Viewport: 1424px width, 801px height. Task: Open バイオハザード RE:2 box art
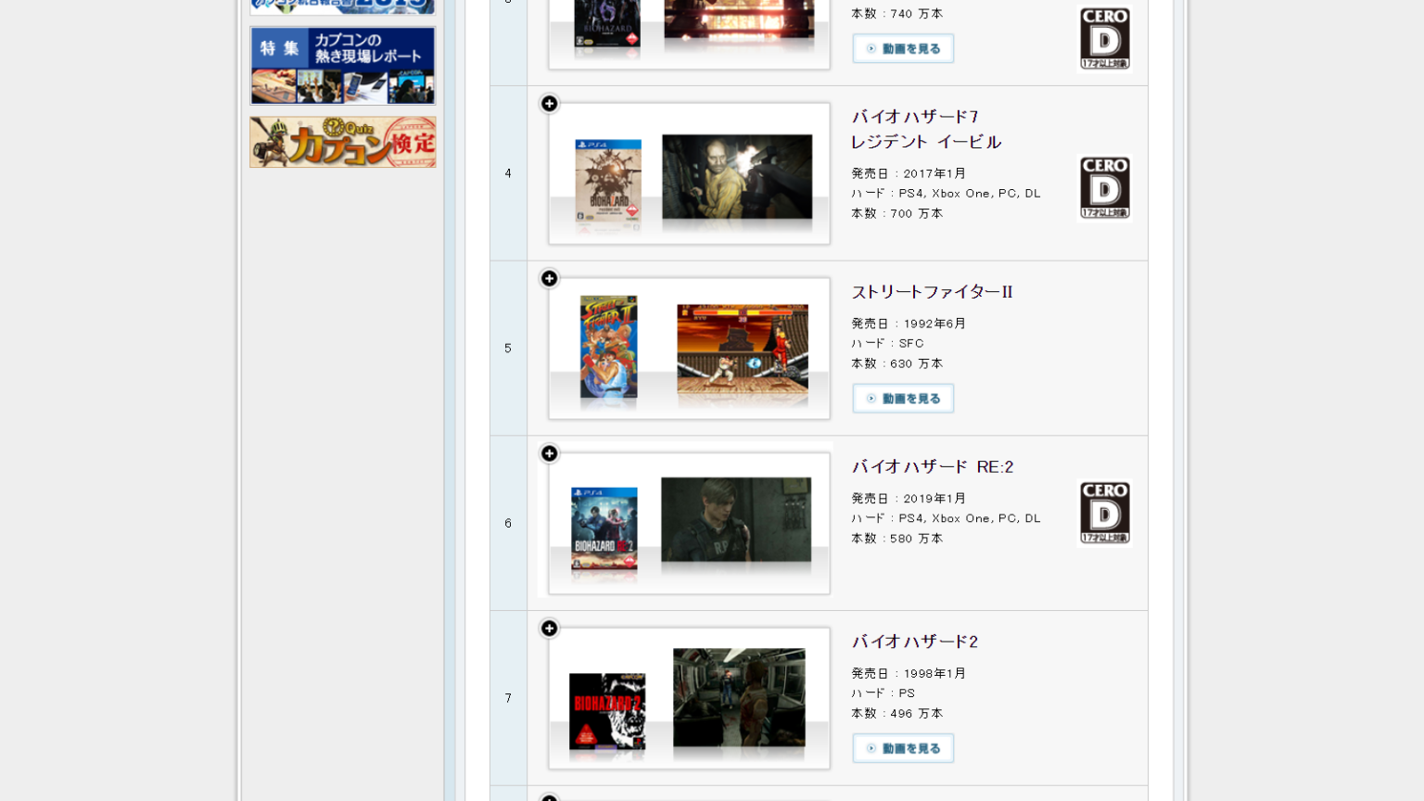pos(604,527)
